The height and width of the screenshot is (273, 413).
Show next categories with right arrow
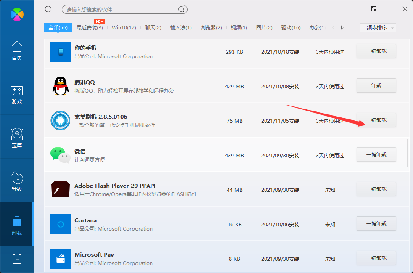(x=342, y=28)
